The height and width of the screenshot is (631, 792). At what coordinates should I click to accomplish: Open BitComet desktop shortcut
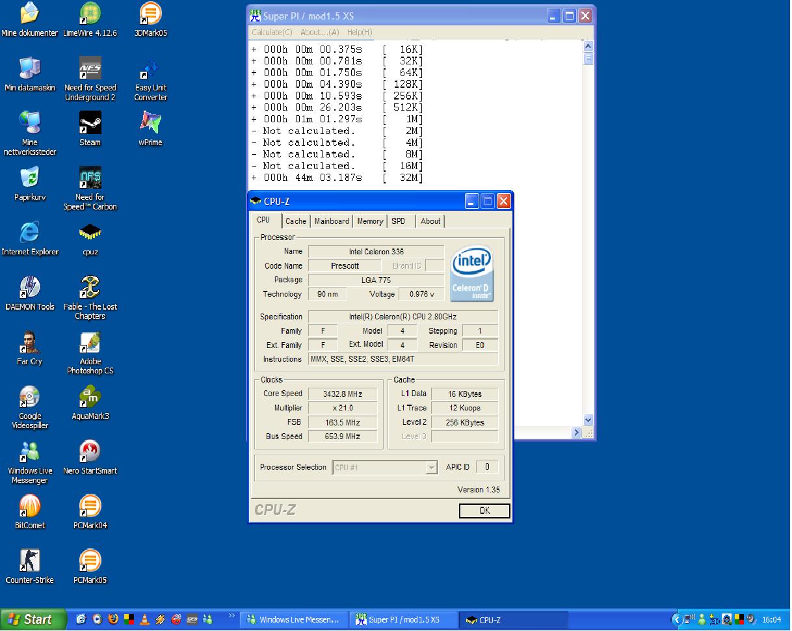(x=29, y=511)
